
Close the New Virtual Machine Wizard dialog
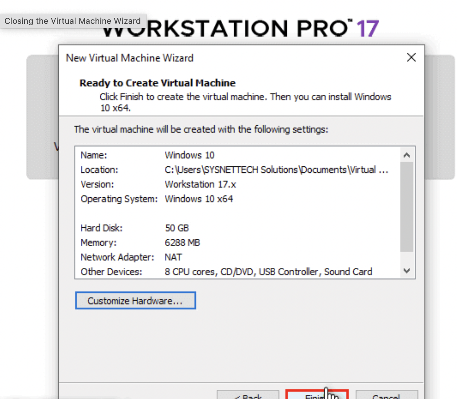click(411, 58)
